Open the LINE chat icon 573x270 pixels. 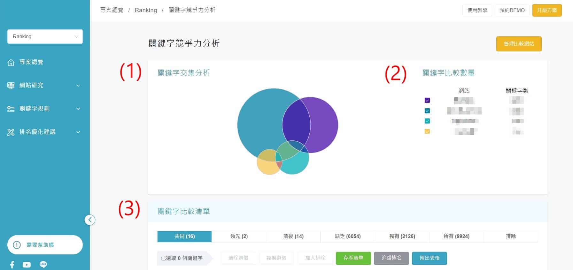tap(43, 264)
